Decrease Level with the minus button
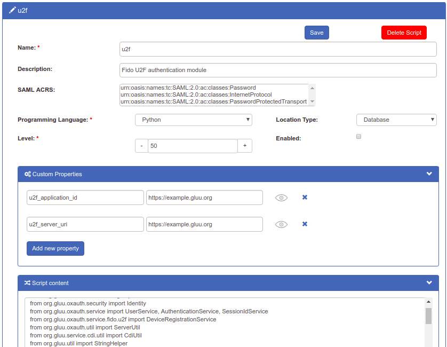447x347 pixels. tap(141, 146)
